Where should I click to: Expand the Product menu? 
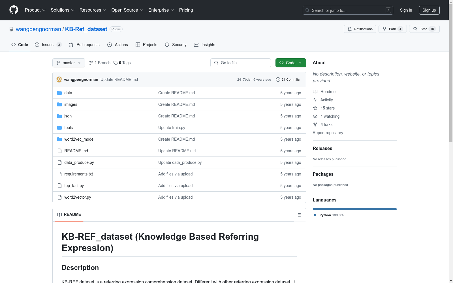35,10
